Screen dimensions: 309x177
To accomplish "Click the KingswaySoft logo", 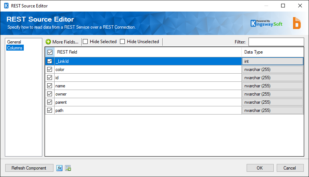I will pos(266,23).
